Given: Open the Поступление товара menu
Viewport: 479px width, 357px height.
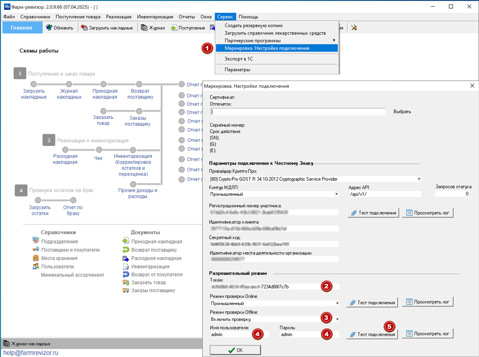Looking at the screenshot, I should 78,17.
